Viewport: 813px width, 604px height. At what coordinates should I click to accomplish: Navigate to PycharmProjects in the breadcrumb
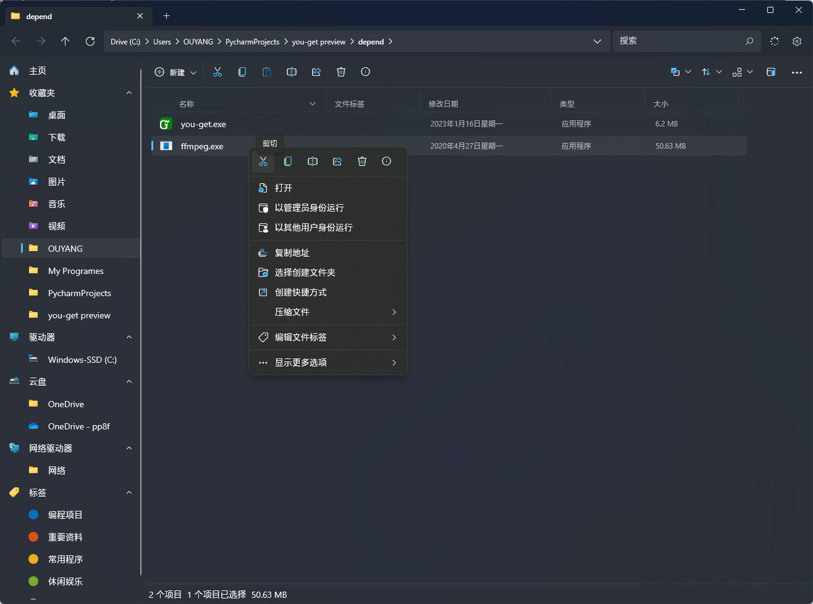coord(252,42)
